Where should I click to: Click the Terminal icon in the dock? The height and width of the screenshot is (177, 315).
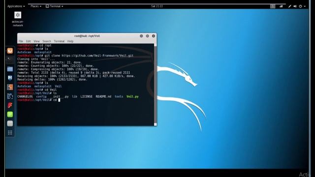(10, 59)
